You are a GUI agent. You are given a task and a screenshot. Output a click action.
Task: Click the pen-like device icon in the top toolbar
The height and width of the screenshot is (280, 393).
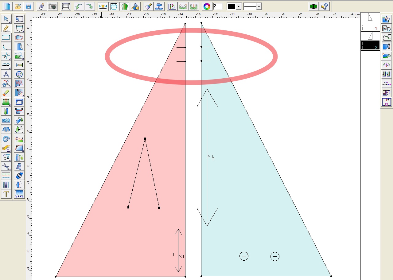click(x=42, y=6)
